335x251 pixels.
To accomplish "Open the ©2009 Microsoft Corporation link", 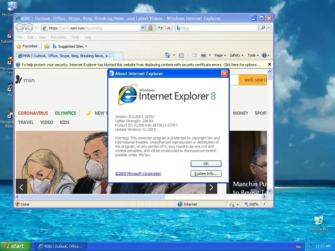I will pos(138,174).
